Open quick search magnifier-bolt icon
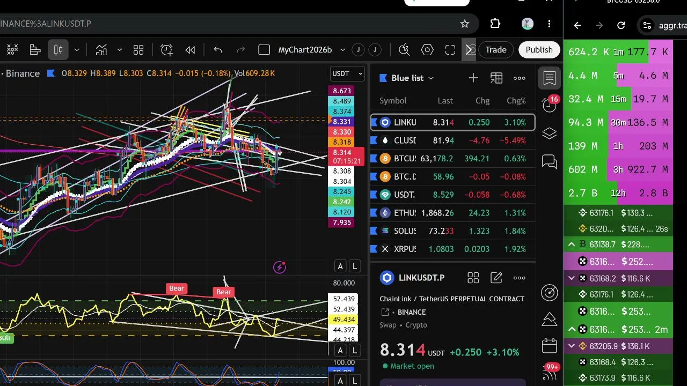 tap(405, 50)
